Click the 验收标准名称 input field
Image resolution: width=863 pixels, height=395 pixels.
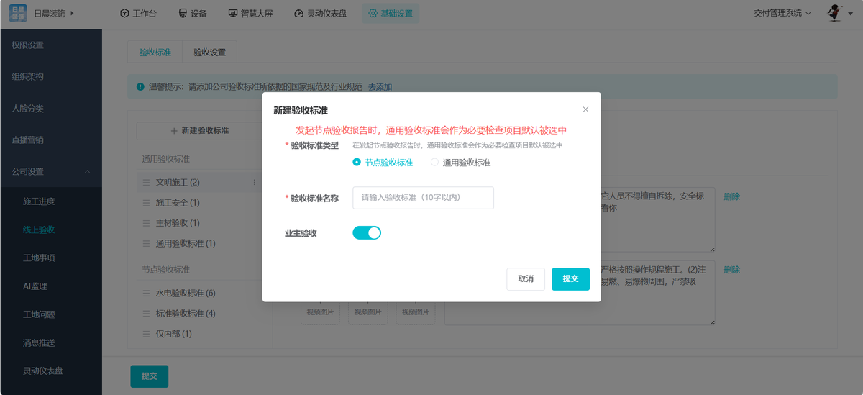423,198
